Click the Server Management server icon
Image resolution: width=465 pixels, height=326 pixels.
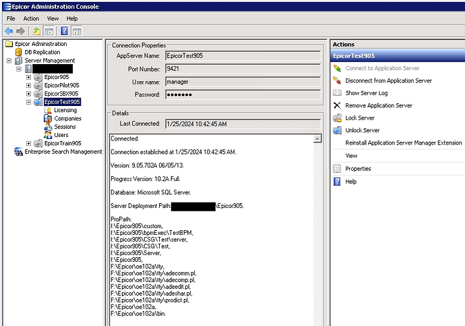18,61
